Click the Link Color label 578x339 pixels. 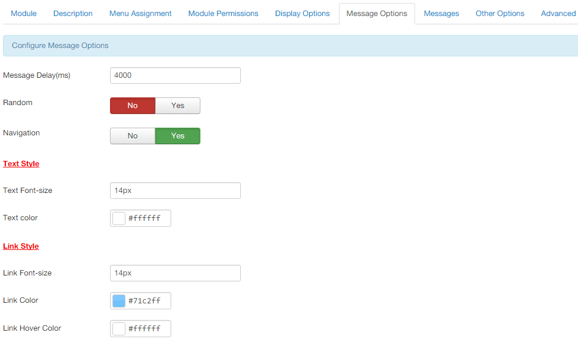[x=21, y=300]
